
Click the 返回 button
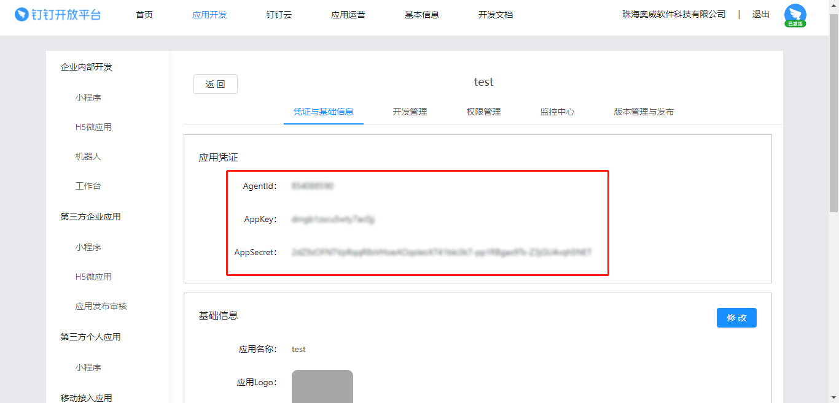click(215, 84)
